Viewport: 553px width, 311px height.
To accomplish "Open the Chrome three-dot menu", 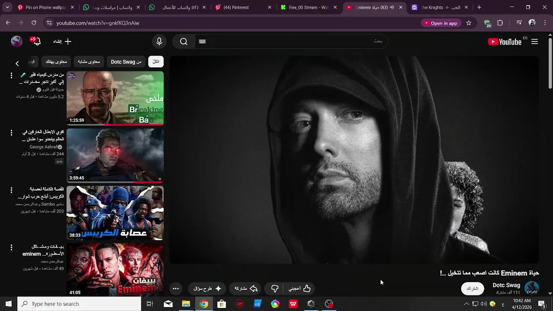I will pos(545,23).
